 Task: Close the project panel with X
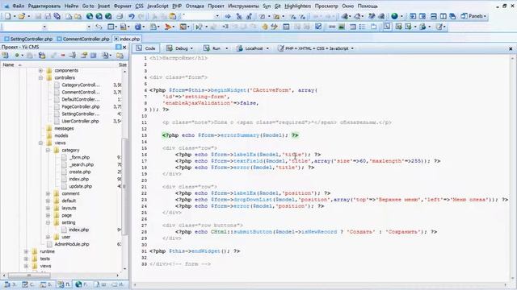point(124,48)
